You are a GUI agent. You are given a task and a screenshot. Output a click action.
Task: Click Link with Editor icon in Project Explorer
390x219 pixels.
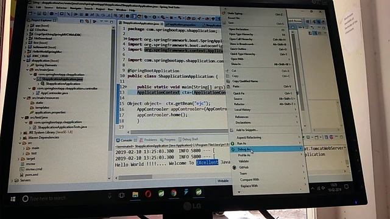coord(87,22)
